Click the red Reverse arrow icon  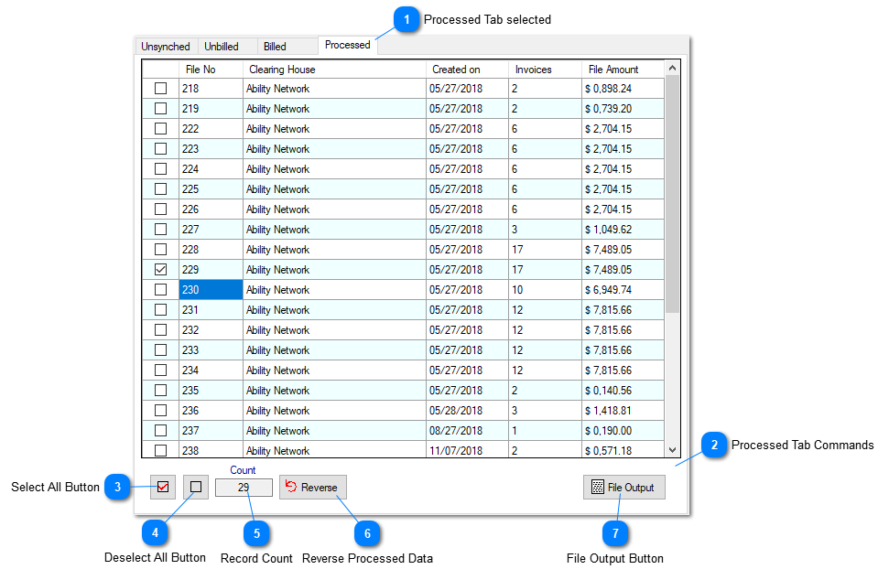coord(291,487)
